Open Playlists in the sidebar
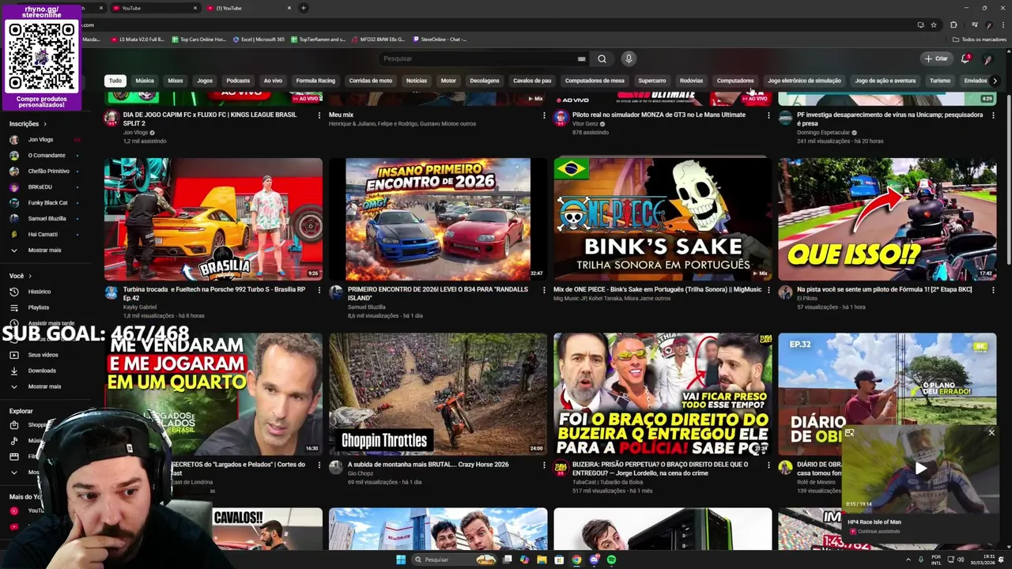 click(39, 307)
